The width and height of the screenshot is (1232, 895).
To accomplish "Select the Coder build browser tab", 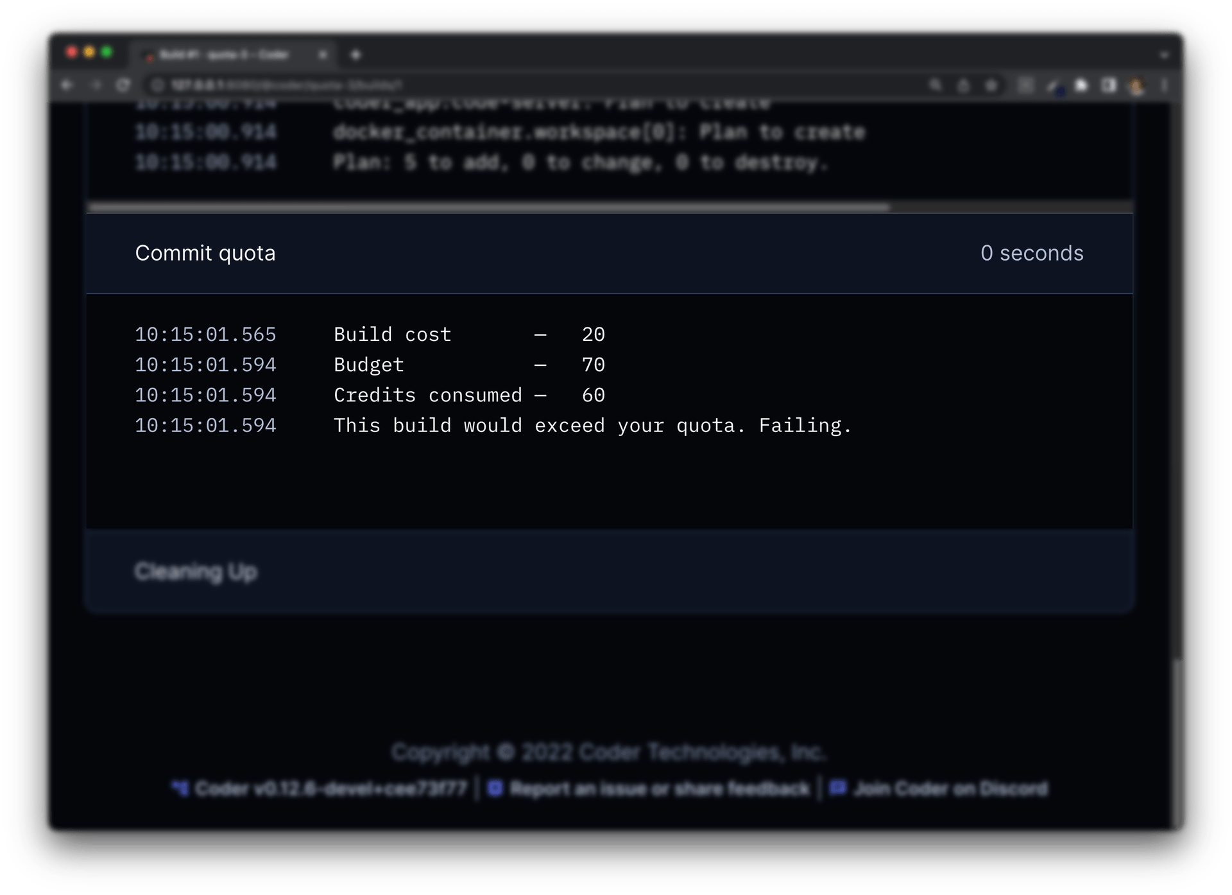I will tap(234, 55).
